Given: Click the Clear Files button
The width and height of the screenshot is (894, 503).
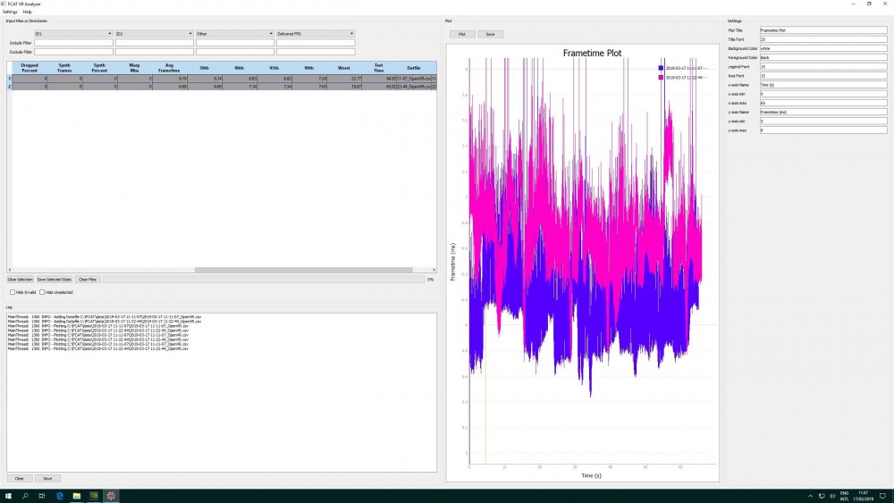Looking at the screenshot, I should (x=87, y=280).
